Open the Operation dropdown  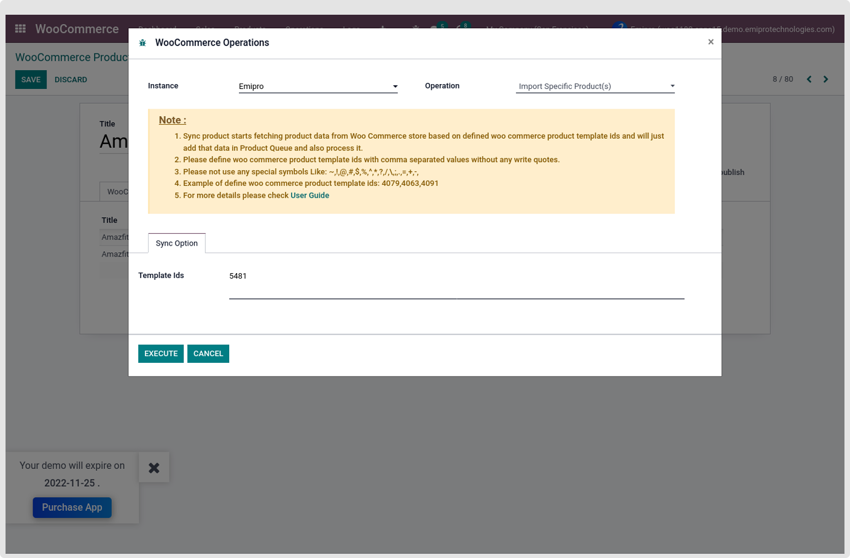point(595,87)
